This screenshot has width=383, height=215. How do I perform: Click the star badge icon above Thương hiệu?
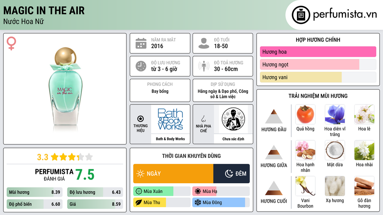[x=141, y=119]
